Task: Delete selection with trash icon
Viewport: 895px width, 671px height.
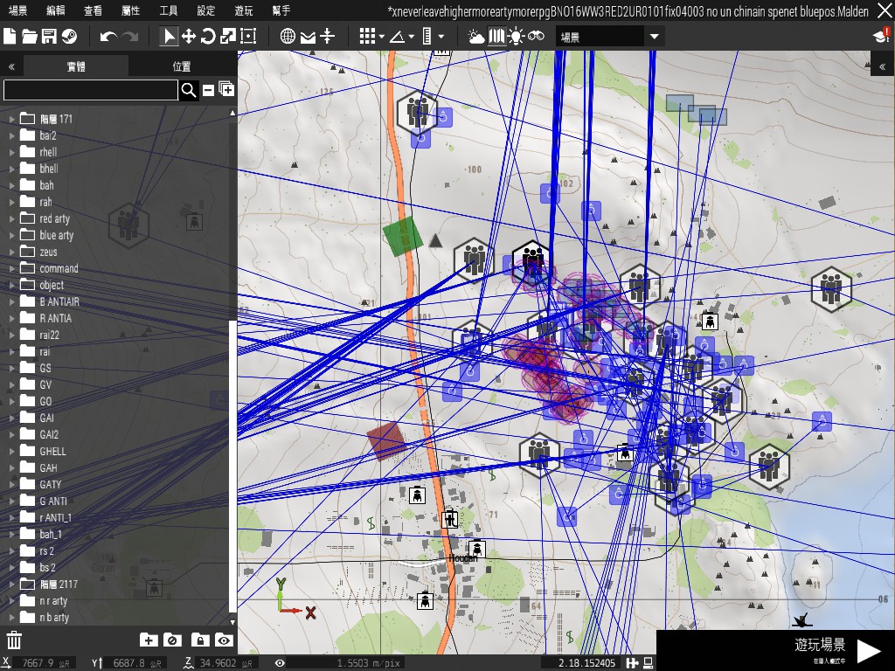Action: (x=14, y=640)
